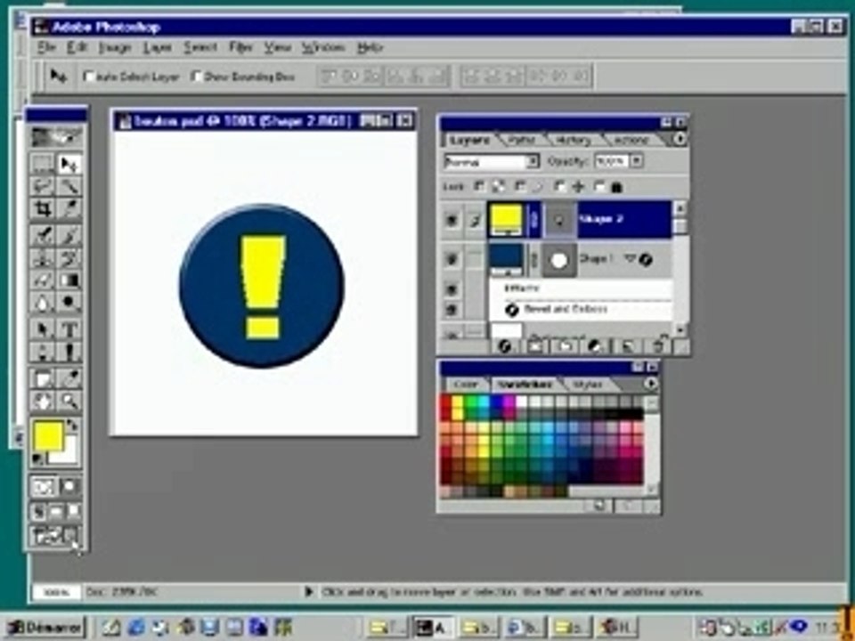Click the Delete layer trash icon
The image size is (855, 641).
point(658,346)
